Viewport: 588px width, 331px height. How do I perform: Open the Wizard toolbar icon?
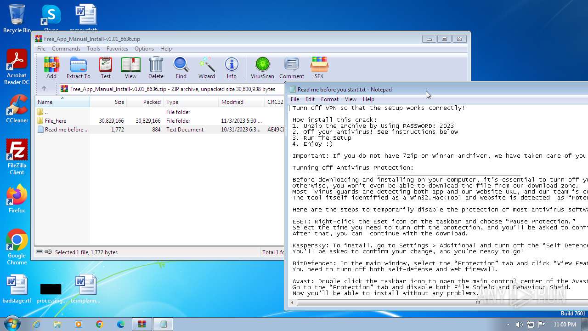[x=207, y=68]
